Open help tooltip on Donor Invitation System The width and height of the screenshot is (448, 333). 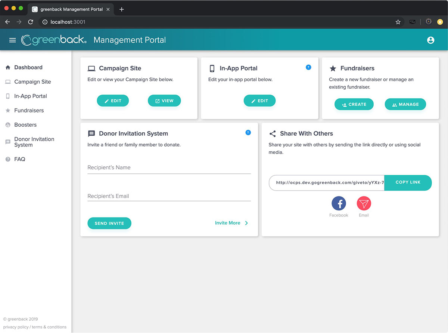pyautogui.click(x=248, y=133)
